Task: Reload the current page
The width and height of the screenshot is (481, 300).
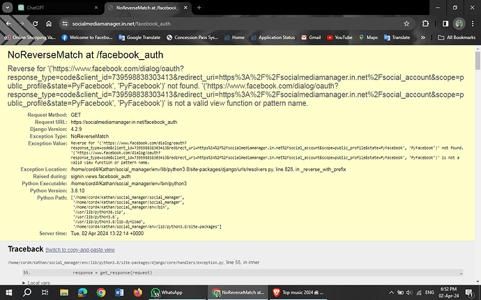Action: pos(36,24)
